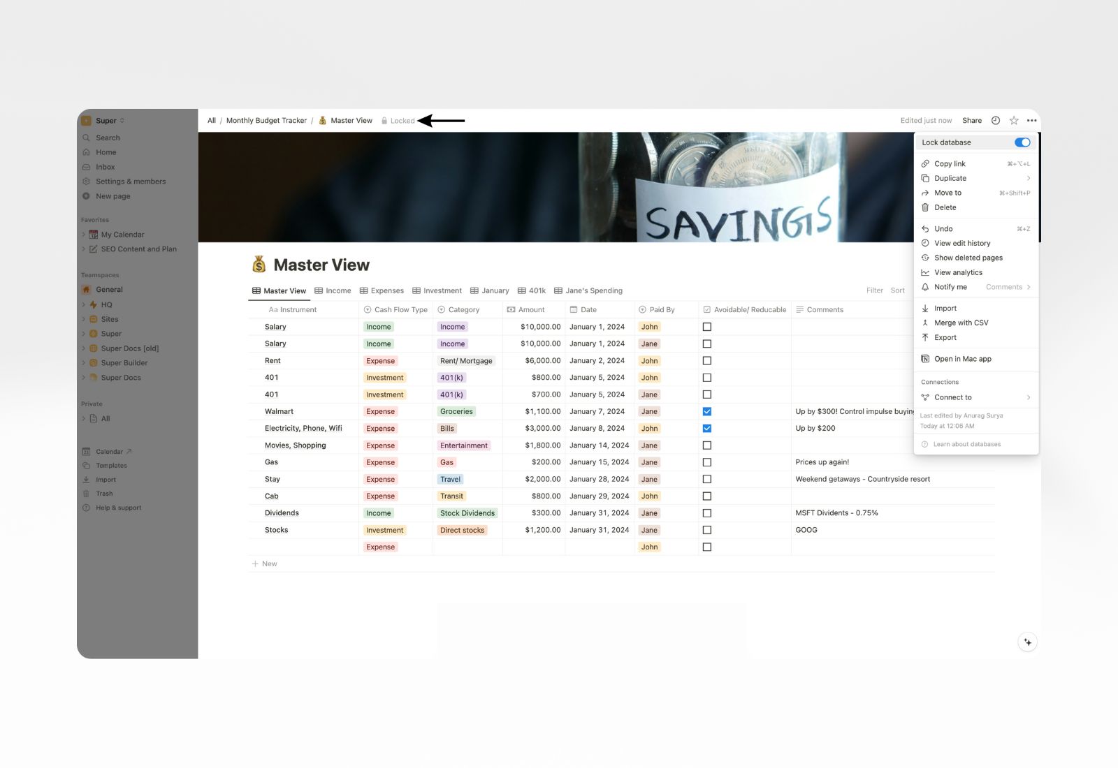The image size is (1118, 768).
Task: Select Show deleted pages menu item
Action: click(x=975, y=258)
